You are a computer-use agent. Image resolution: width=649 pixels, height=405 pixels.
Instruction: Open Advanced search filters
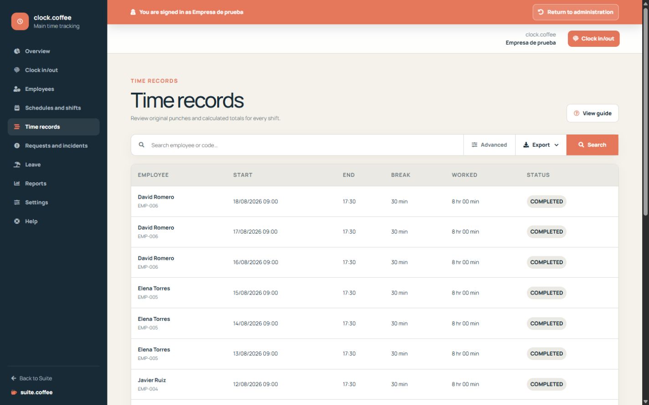click(489, 145)
